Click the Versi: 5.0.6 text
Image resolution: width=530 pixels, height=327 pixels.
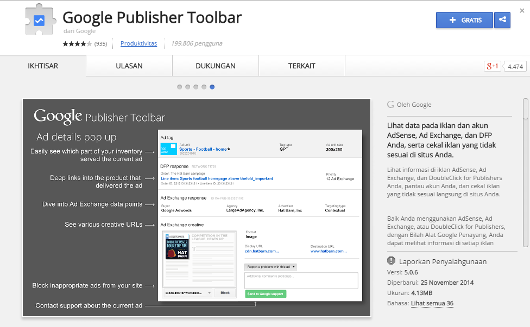click(402, 272)
